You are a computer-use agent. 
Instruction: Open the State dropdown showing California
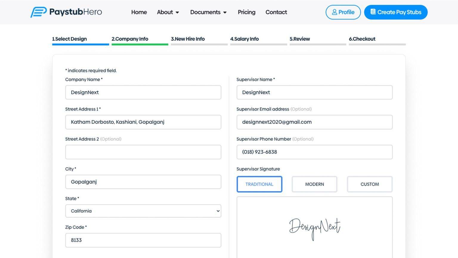tap(143, 211)
